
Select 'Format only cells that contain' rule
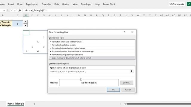[92, 45]
